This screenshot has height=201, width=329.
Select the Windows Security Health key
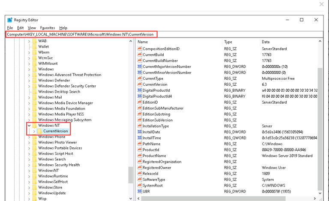coord(59,165)
